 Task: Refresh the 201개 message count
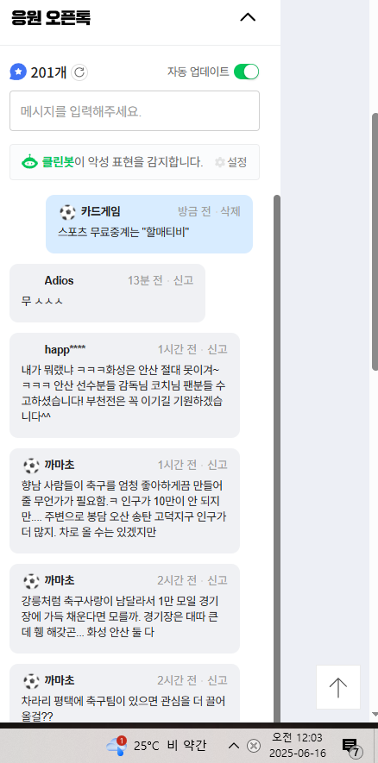point(79,72)
